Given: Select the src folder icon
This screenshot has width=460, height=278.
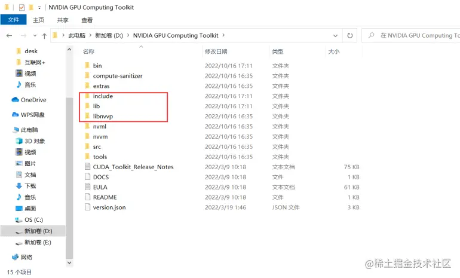Looking at the screenshot, I should 87,146.
